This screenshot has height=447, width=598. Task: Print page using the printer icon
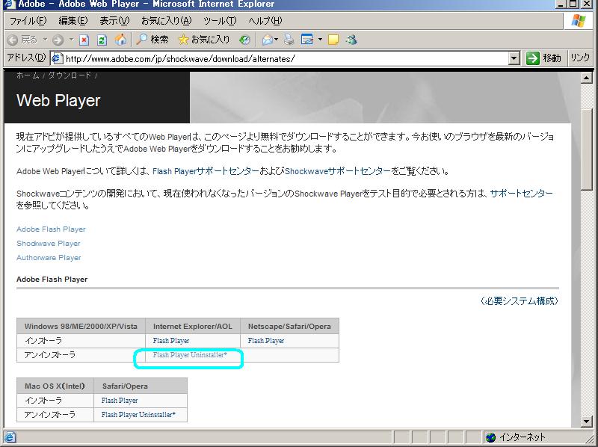coord(289,40)
